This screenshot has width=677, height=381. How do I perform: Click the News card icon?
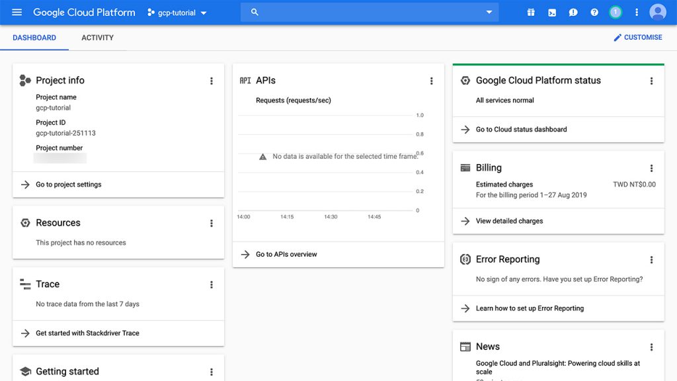click(x=465, y=347)
